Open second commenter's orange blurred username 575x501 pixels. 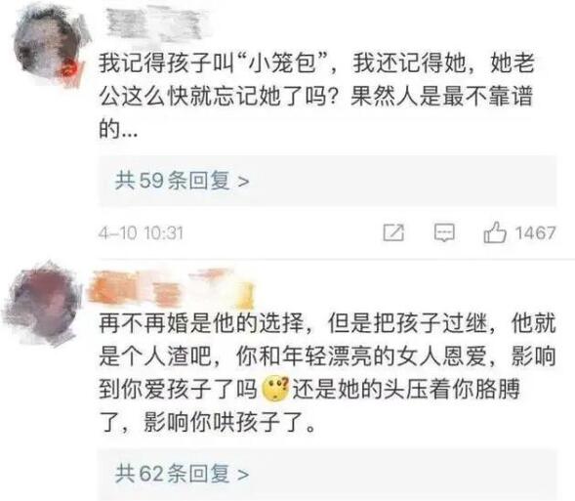pyautogui.click(x=171, y=289)
